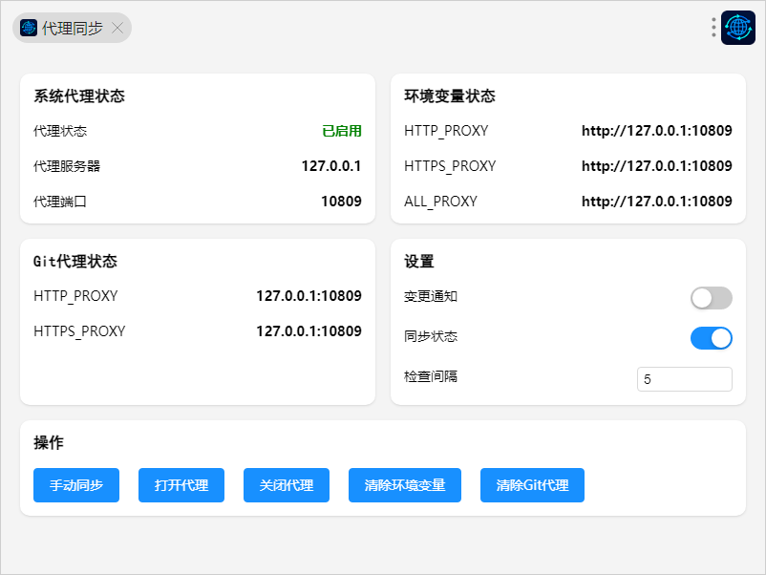This screenshot has height=575, width=766.
Task: Click HTTPS_PROXY value under 环境变量状态
Action: [656, 166]
